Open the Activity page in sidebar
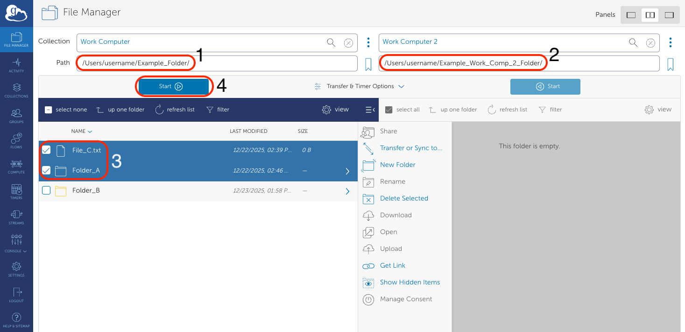The image size is (685, 332). [16, 64]
